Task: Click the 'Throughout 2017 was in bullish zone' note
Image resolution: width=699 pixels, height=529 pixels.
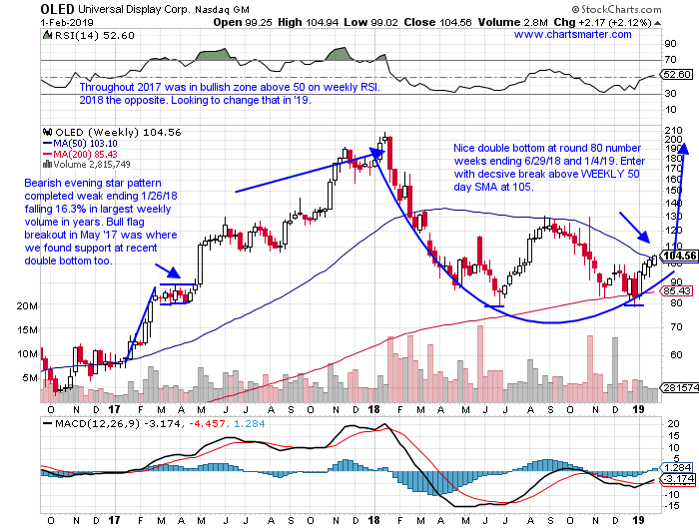Action: click(230, 88)
